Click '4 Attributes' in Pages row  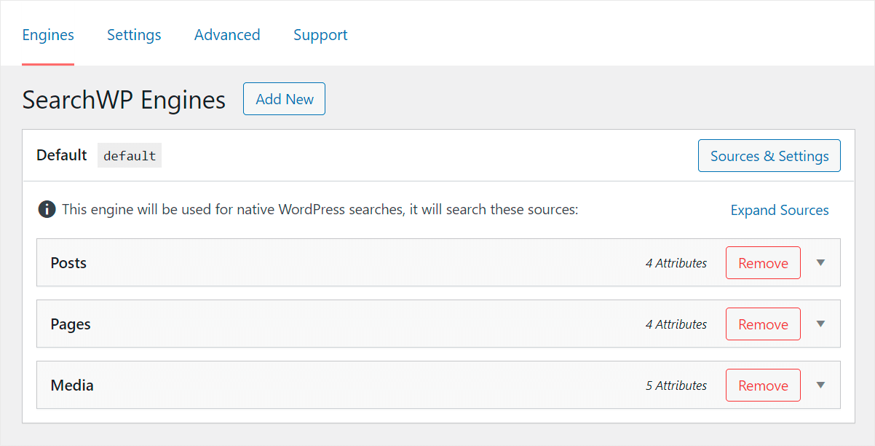click(x=676, y=324)
